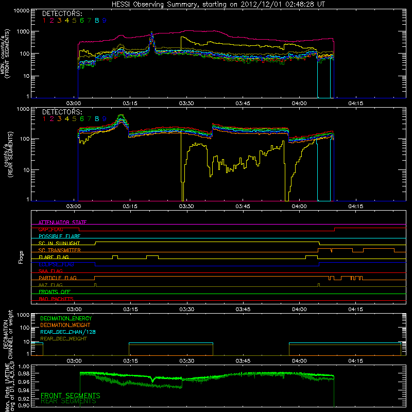Click the vertical "Flags" axis label
The width and height of the screenshot is (412, 412).
pyautogui.click(x=21, y=257)
